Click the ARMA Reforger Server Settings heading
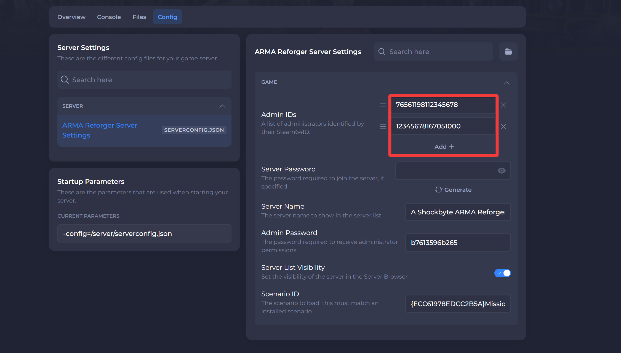Image resolution: width=621 pixels, height=353 pixels. click(308, 52)
